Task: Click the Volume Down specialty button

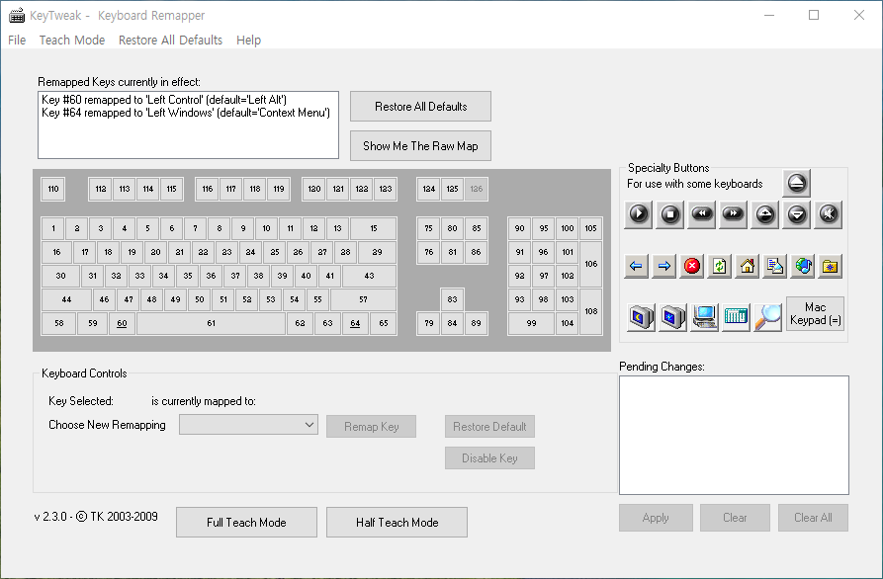Action: pyautogui.click(x=797, y=214)
